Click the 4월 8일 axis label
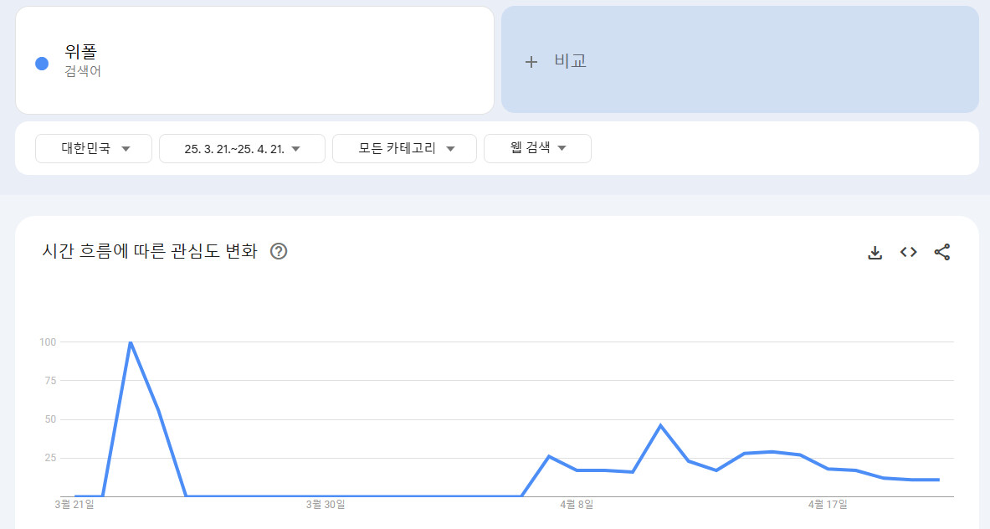Image resolution: width=990 pixels, height=529 pixels. pos(577,504)
